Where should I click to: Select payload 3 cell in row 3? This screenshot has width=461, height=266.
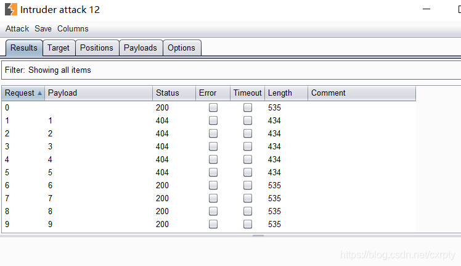point(50,146)
